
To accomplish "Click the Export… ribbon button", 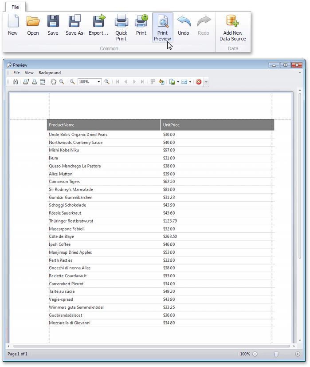I will pos(98,24).
